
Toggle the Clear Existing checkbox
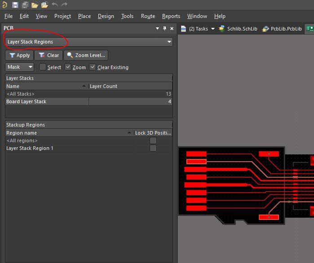point(93,67)
